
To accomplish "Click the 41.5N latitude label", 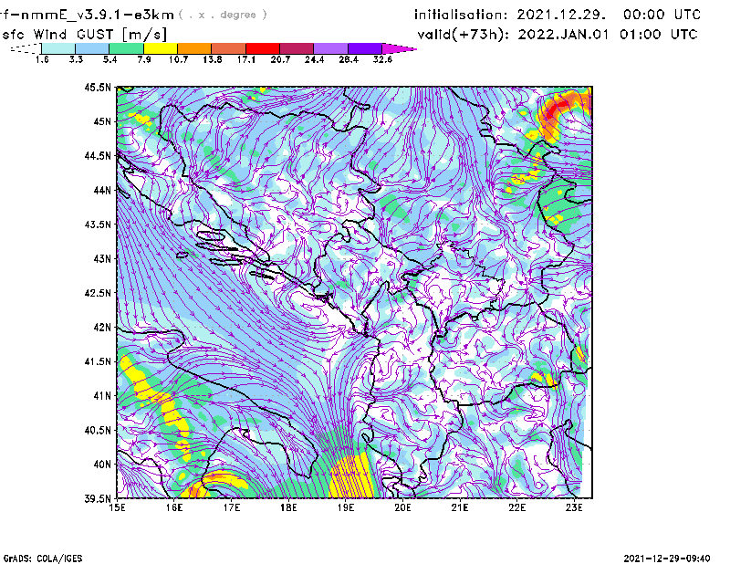I will (x=98, y=361).
